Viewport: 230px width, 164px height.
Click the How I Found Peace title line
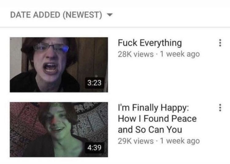point(157,119)
